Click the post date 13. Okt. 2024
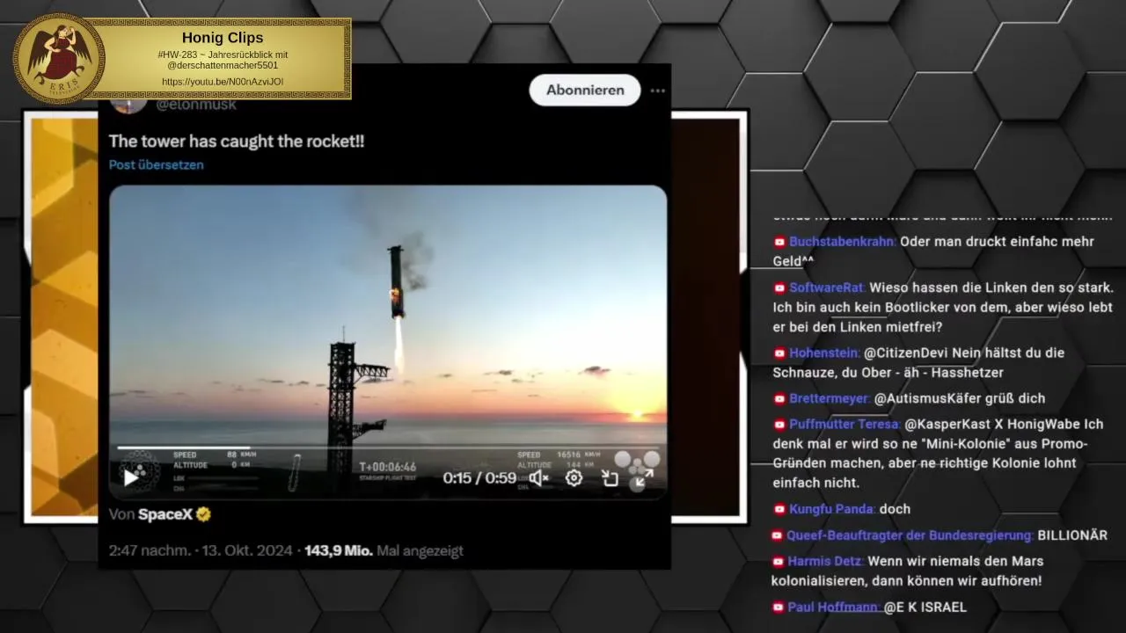This screenshot has width=1126, height=633. pyautogui.click(x=247, y=550)
